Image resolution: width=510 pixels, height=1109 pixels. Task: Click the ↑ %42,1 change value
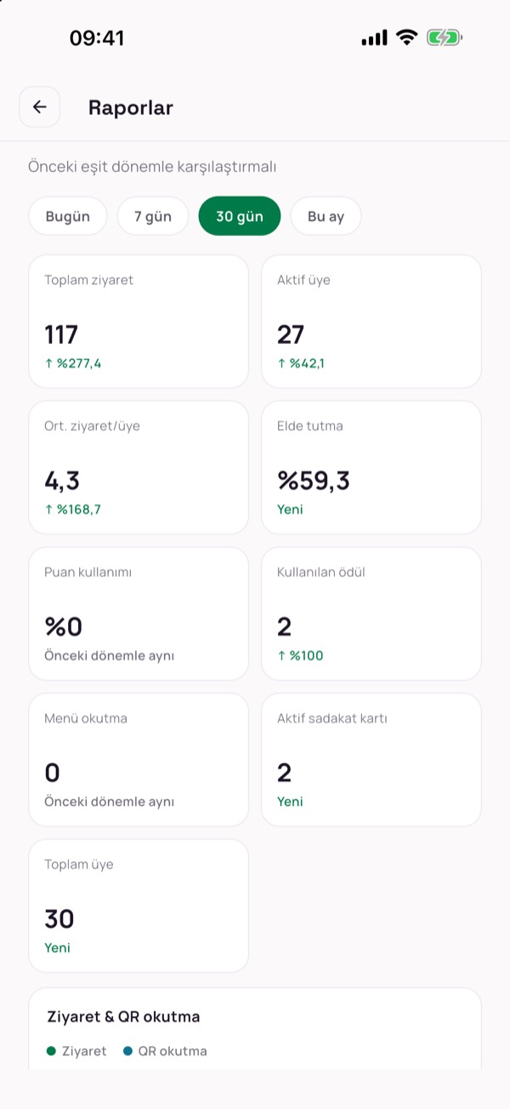301,363
